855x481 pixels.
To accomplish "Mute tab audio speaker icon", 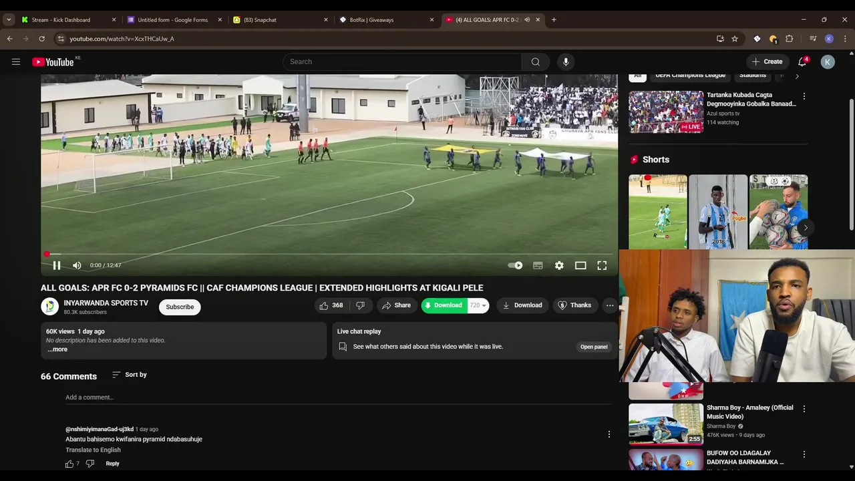I will [527, 20].
